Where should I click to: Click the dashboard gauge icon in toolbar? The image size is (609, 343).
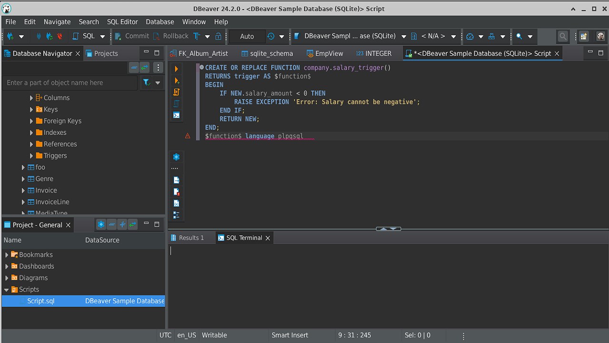pyautogui.click(x=470, y=36)
